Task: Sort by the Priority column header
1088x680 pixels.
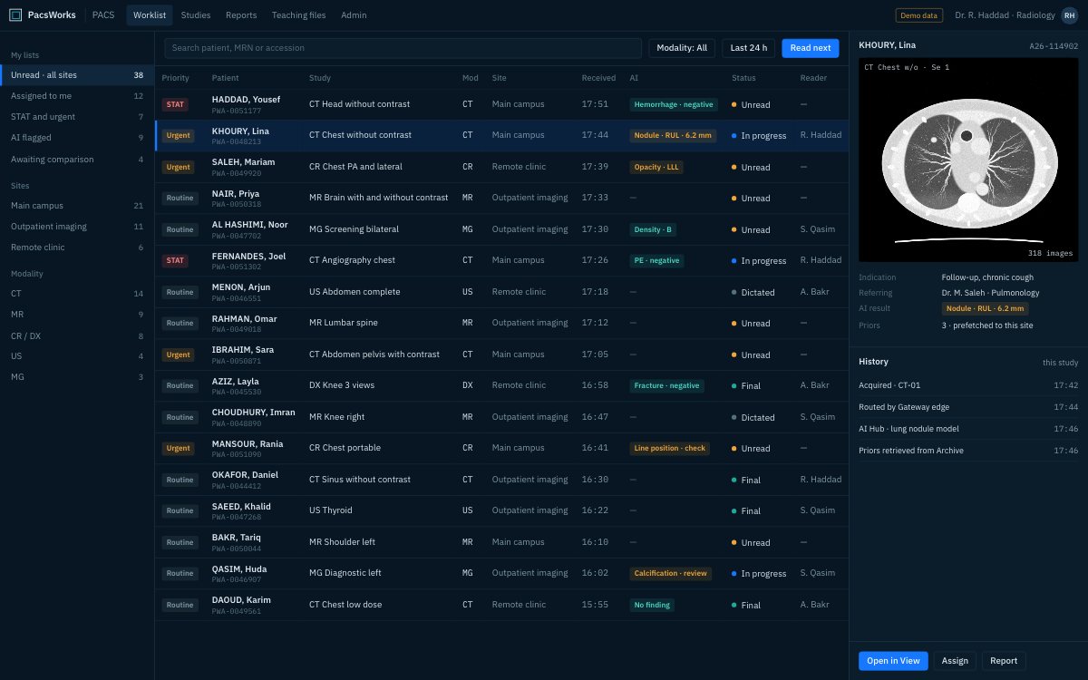Action: (x=176, y=78)
